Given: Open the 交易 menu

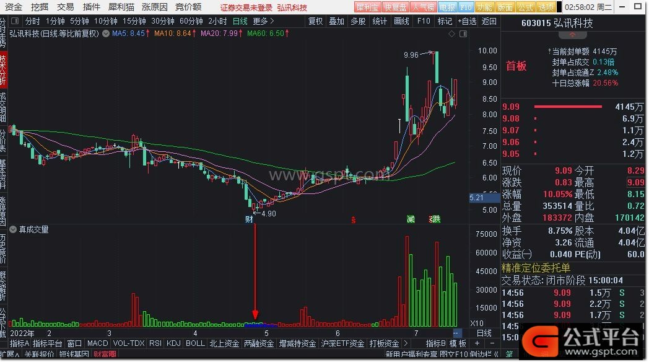Looking at the screenshot, I should point(66,7).
